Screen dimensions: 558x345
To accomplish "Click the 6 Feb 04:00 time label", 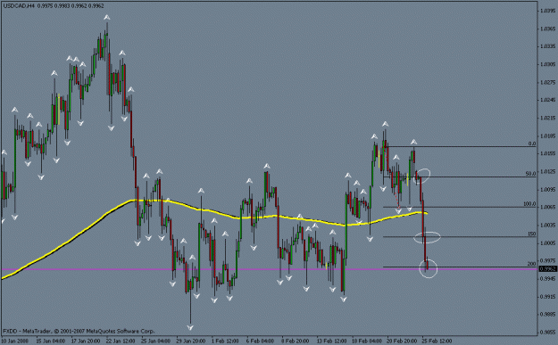I will click(260, 341).
